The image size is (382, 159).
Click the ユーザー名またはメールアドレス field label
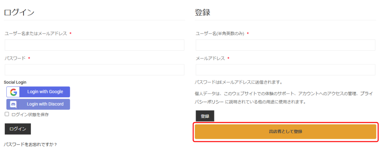36,34
